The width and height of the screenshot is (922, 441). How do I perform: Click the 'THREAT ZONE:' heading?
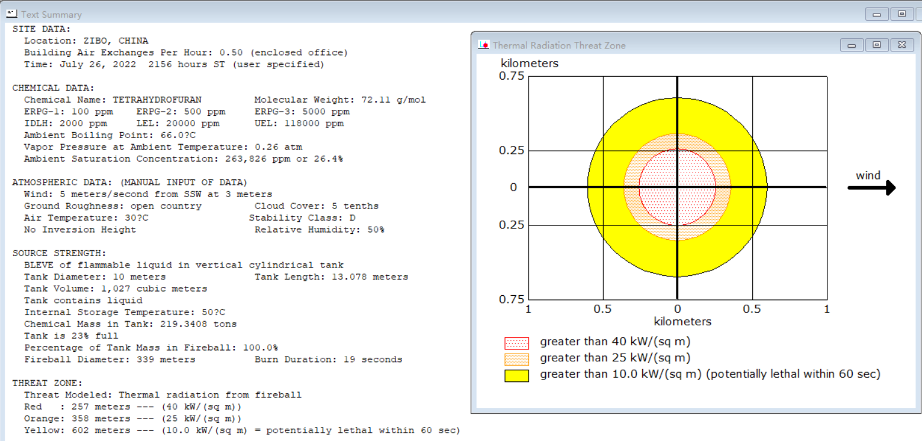48,383
